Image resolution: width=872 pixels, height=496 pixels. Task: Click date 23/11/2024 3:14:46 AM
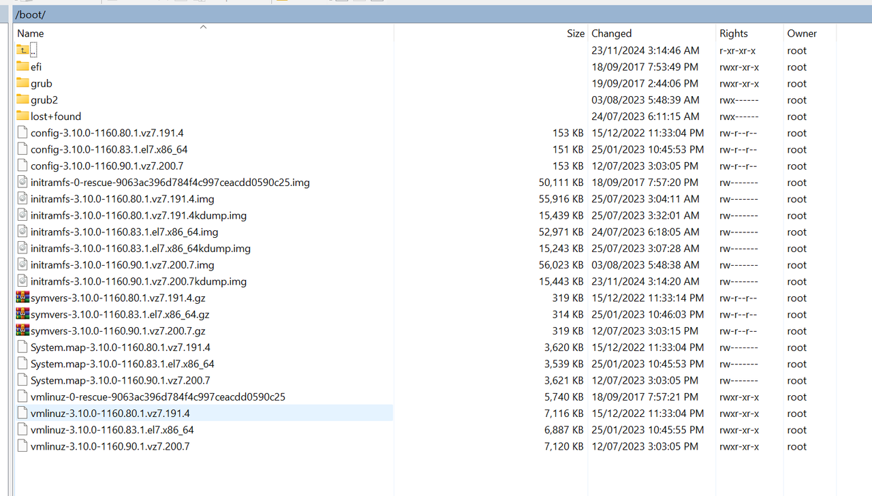point(645,50)
